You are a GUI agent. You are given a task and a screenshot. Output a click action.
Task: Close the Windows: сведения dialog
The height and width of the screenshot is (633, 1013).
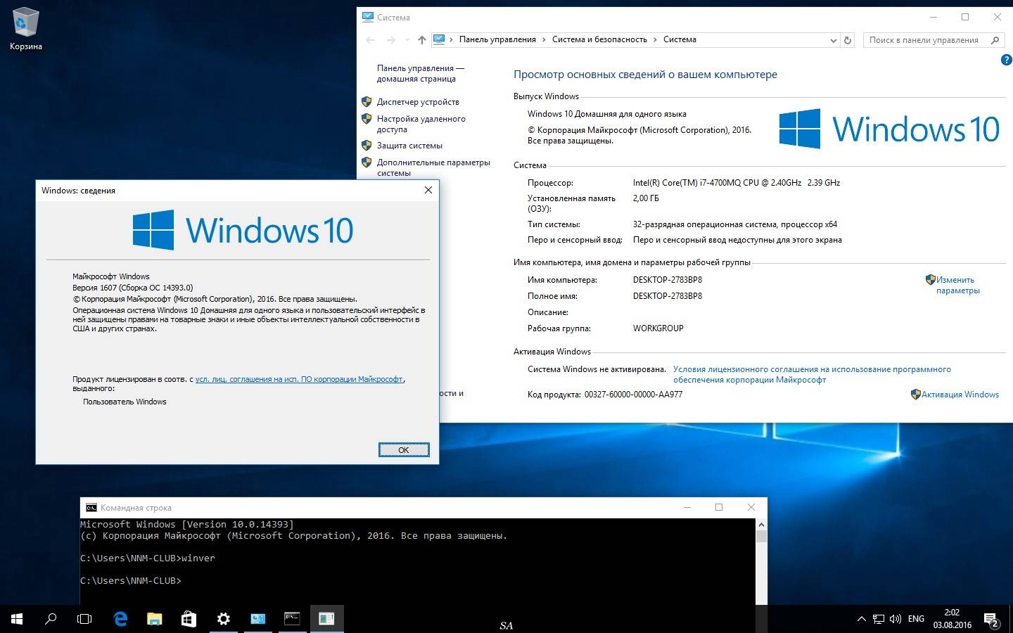pyautogui.click(x=428, y=190)
